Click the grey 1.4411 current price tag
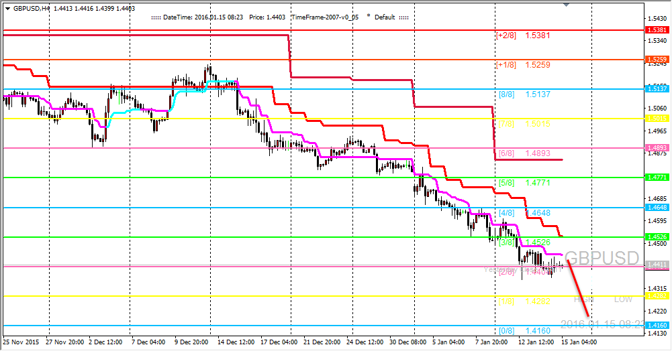Screen dimensions: 672x351 click(657, 265)
